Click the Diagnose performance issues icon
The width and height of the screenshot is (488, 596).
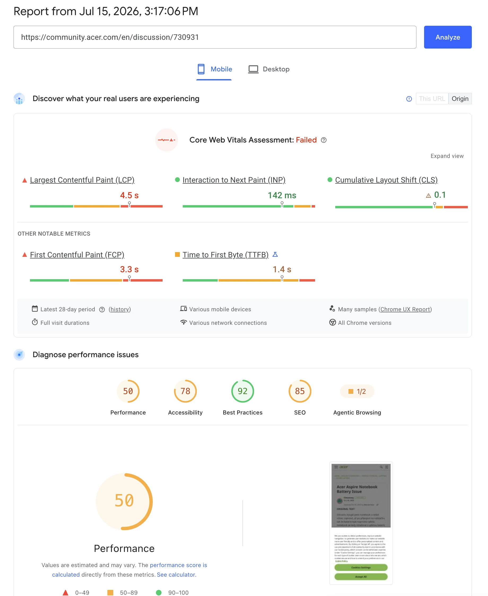click(x=19, y=355)
